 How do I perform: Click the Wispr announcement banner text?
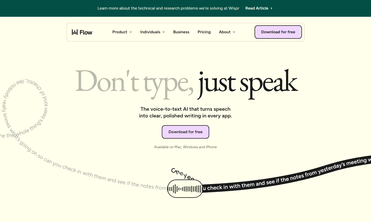pos(168,8)
